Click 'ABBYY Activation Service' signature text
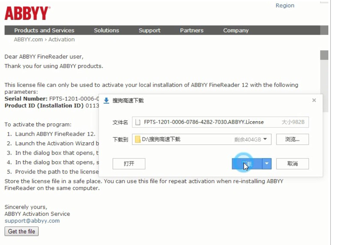 (37, 214)
